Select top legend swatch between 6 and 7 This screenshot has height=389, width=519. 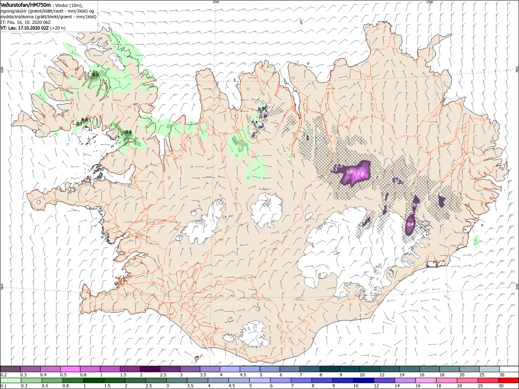[x=289, y=369]
